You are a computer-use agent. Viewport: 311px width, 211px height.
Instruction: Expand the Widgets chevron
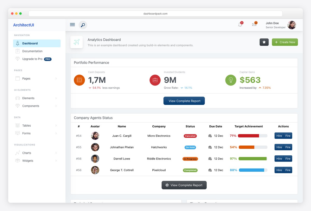56,161
